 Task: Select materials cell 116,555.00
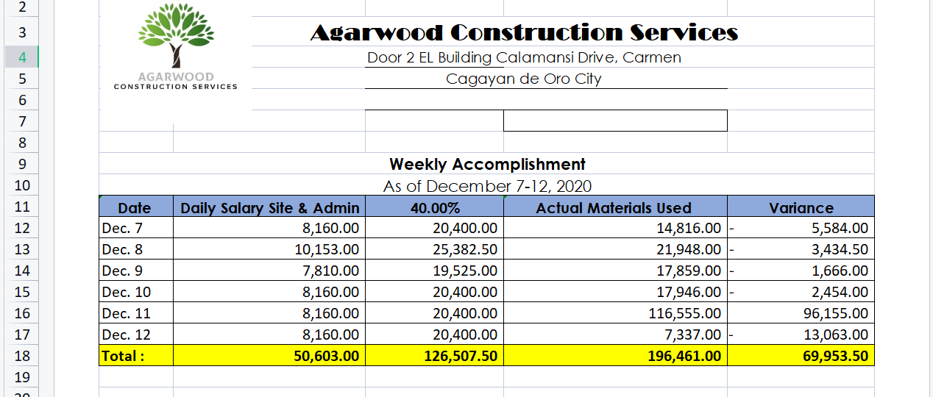pos(615,313)
